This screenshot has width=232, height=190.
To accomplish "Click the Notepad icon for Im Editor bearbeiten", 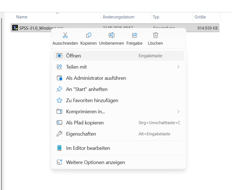I will pyautogui.click(x=59, y=148).
